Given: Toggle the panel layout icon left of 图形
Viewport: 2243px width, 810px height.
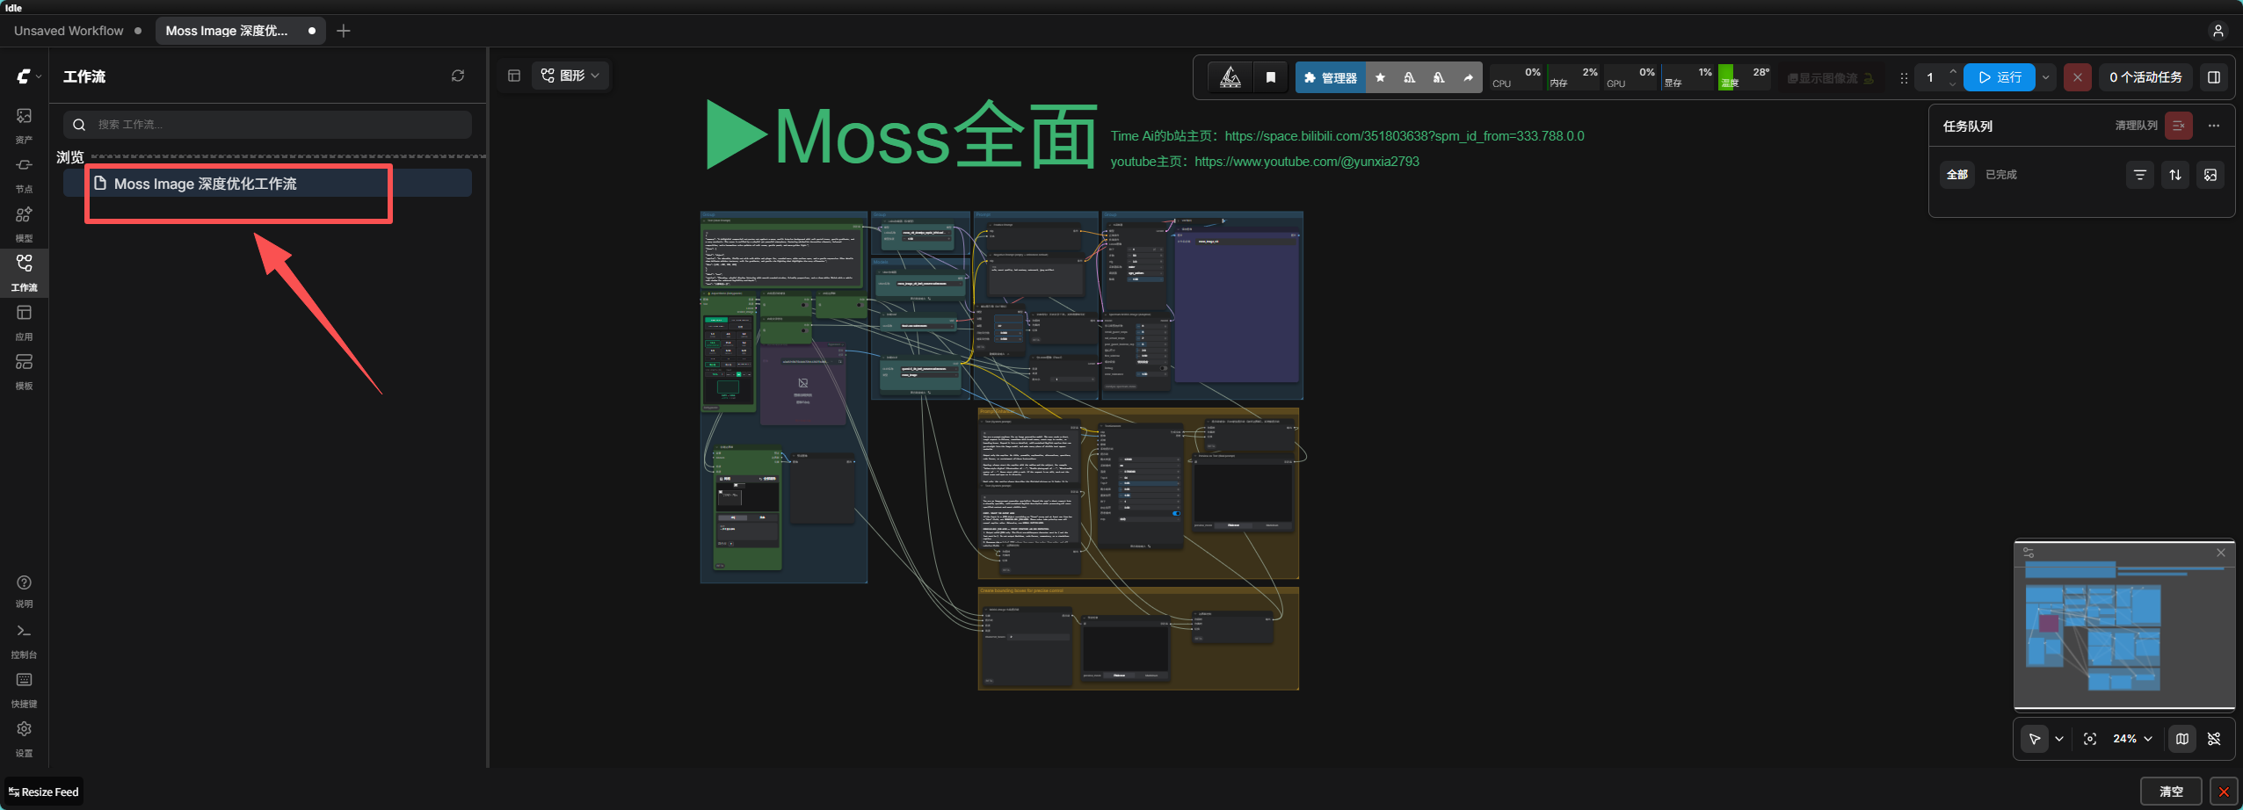Looking at the screenshot, I should click(514, 76).
